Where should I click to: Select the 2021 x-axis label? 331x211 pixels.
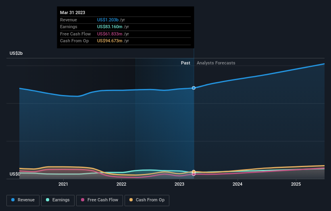63,184
